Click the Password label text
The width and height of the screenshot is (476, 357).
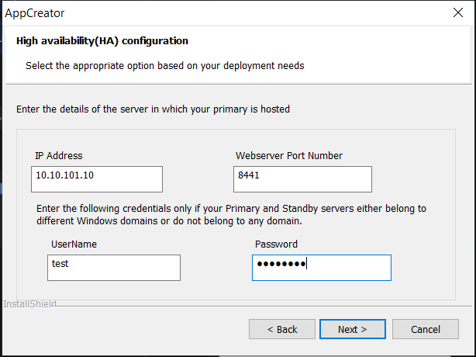tap(276, 244)
